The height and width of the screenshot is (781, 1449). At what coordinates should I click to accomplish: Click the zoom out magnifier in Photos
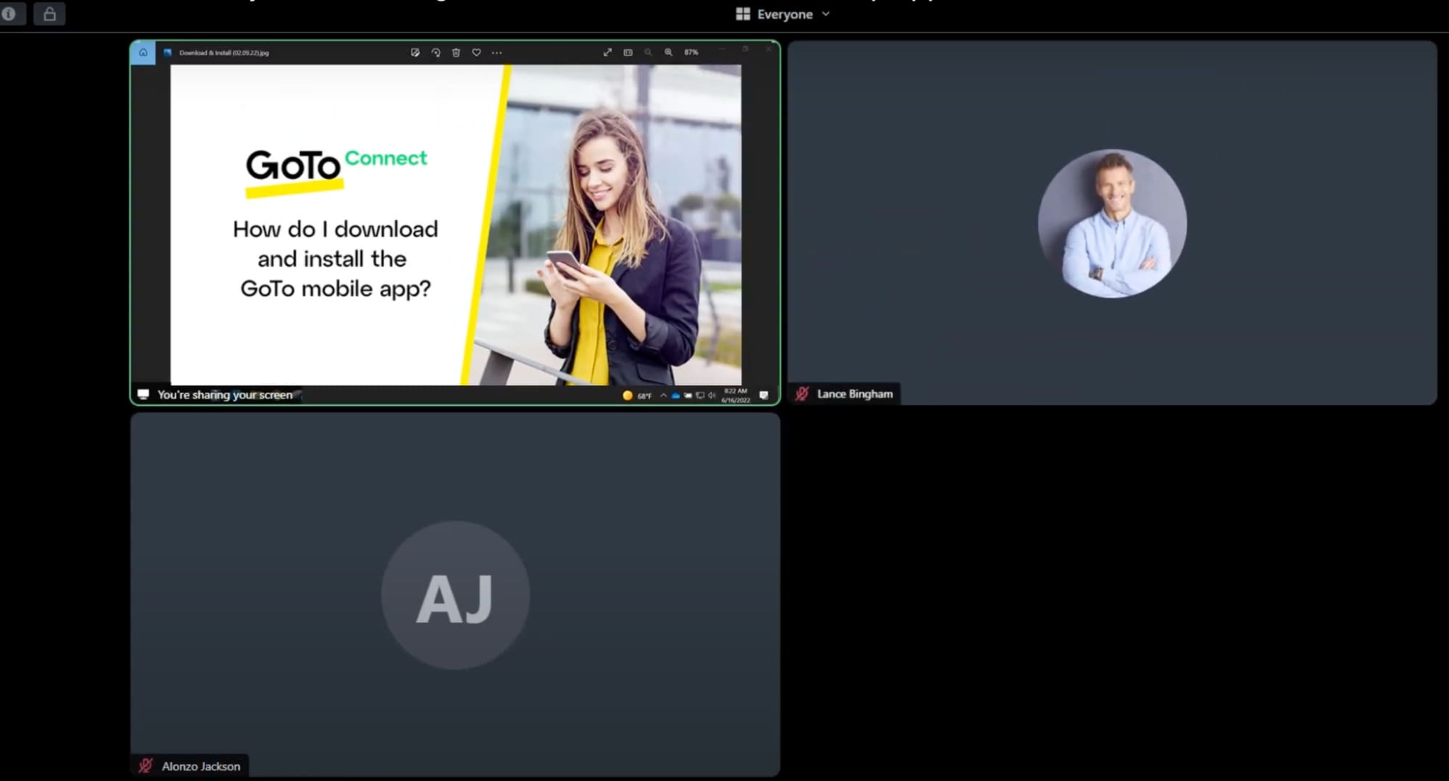coord(648,52)
